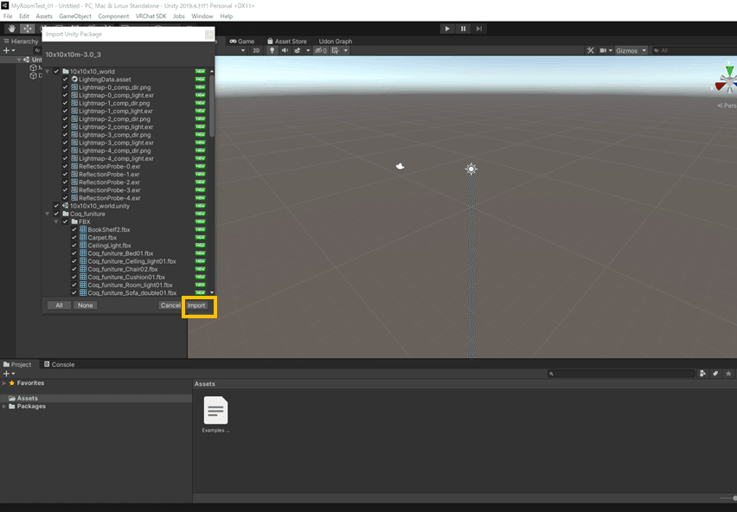Screen dimensions: 737x512
Task: Click Import in the package dialog
Action: [x=196, y=305]
